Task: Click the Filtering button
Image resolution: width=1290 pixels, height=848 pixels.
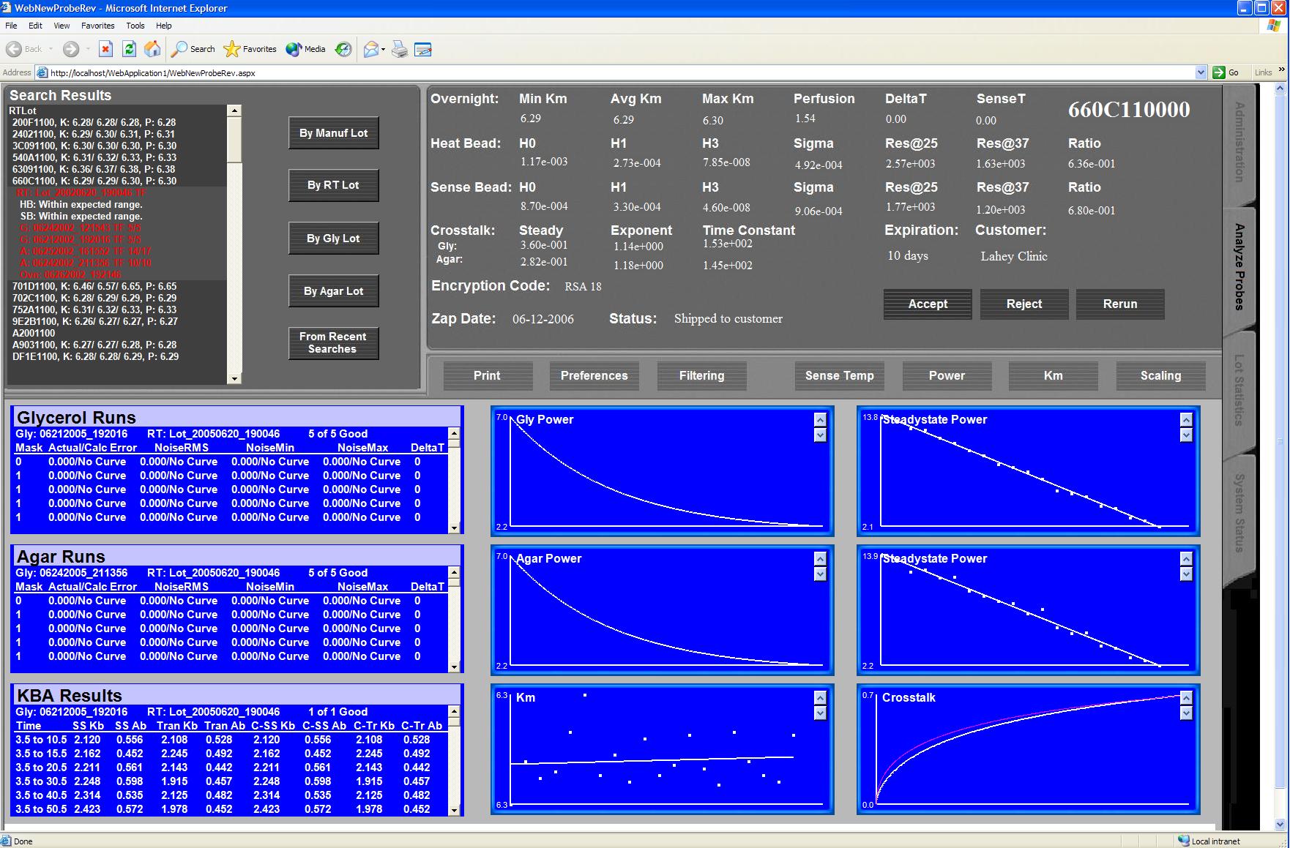Action: (x=701, y=375)
